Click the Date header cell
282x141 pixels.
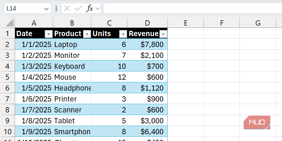pos(34,33)
